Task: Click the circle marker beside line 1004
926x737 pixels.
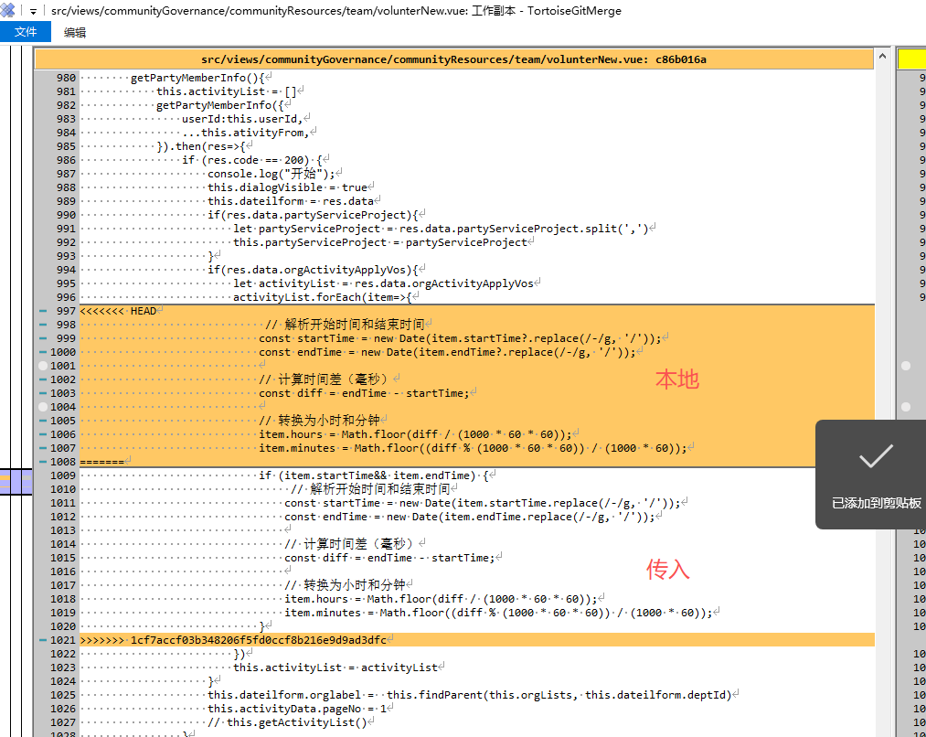Action: point(43,407)
